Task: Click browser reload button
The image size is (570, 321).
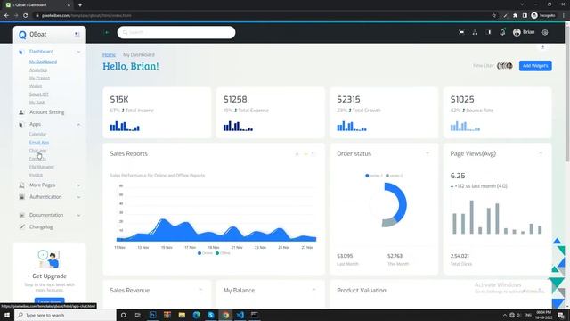Action: coord(26,15)
